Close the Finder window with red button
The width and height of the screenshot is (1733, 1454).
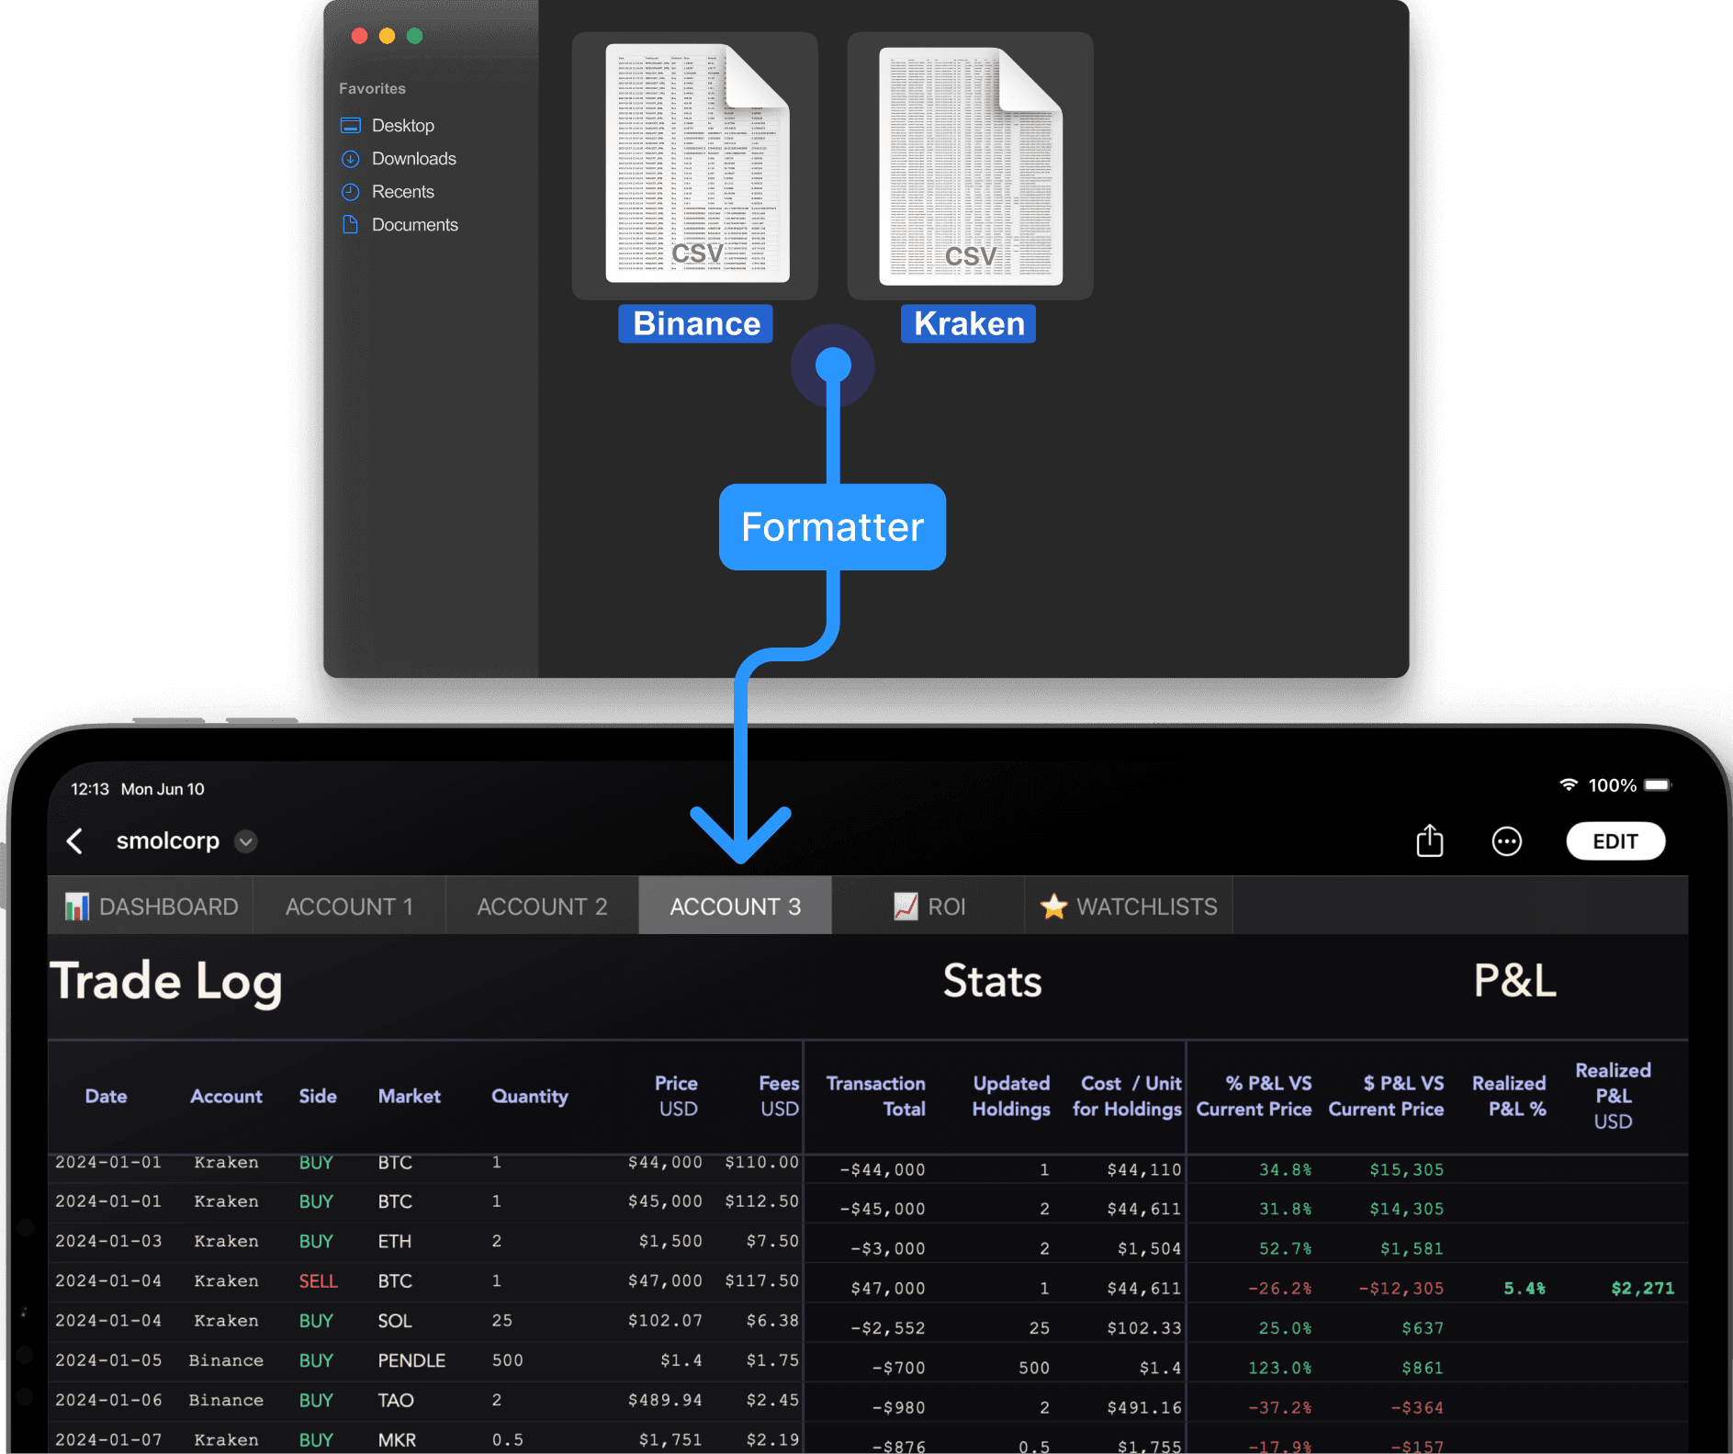pos(360,36)
